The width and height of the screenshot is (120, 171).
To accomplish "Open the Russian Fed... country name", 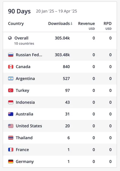I will point(29,55).
